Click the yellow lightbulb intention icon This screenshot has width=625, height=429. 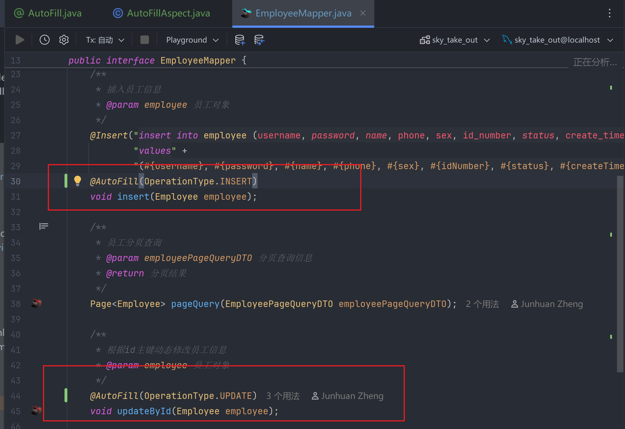(78, 181)
